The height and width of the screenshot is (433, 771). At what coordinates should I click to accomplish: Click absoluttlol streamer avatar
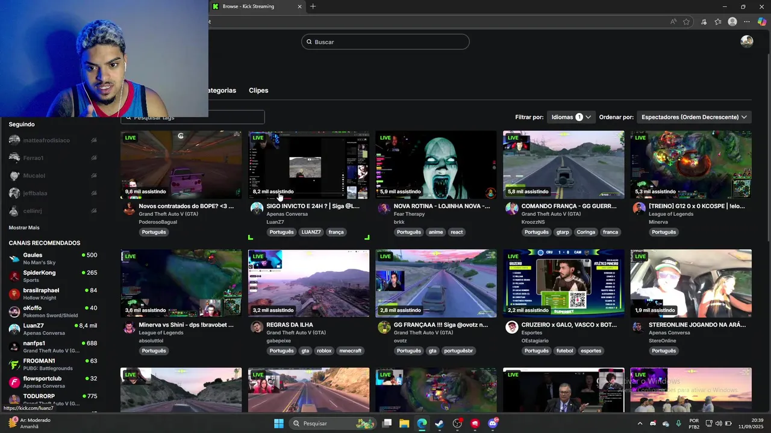(x=129, y=327)
